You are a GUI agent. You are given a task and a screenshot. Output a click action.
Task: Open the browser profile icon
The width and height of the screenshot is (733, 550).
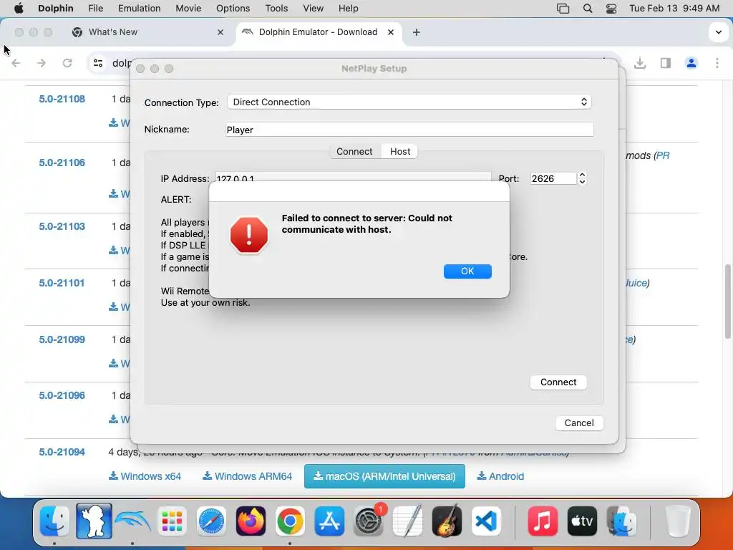pos(691,63)
